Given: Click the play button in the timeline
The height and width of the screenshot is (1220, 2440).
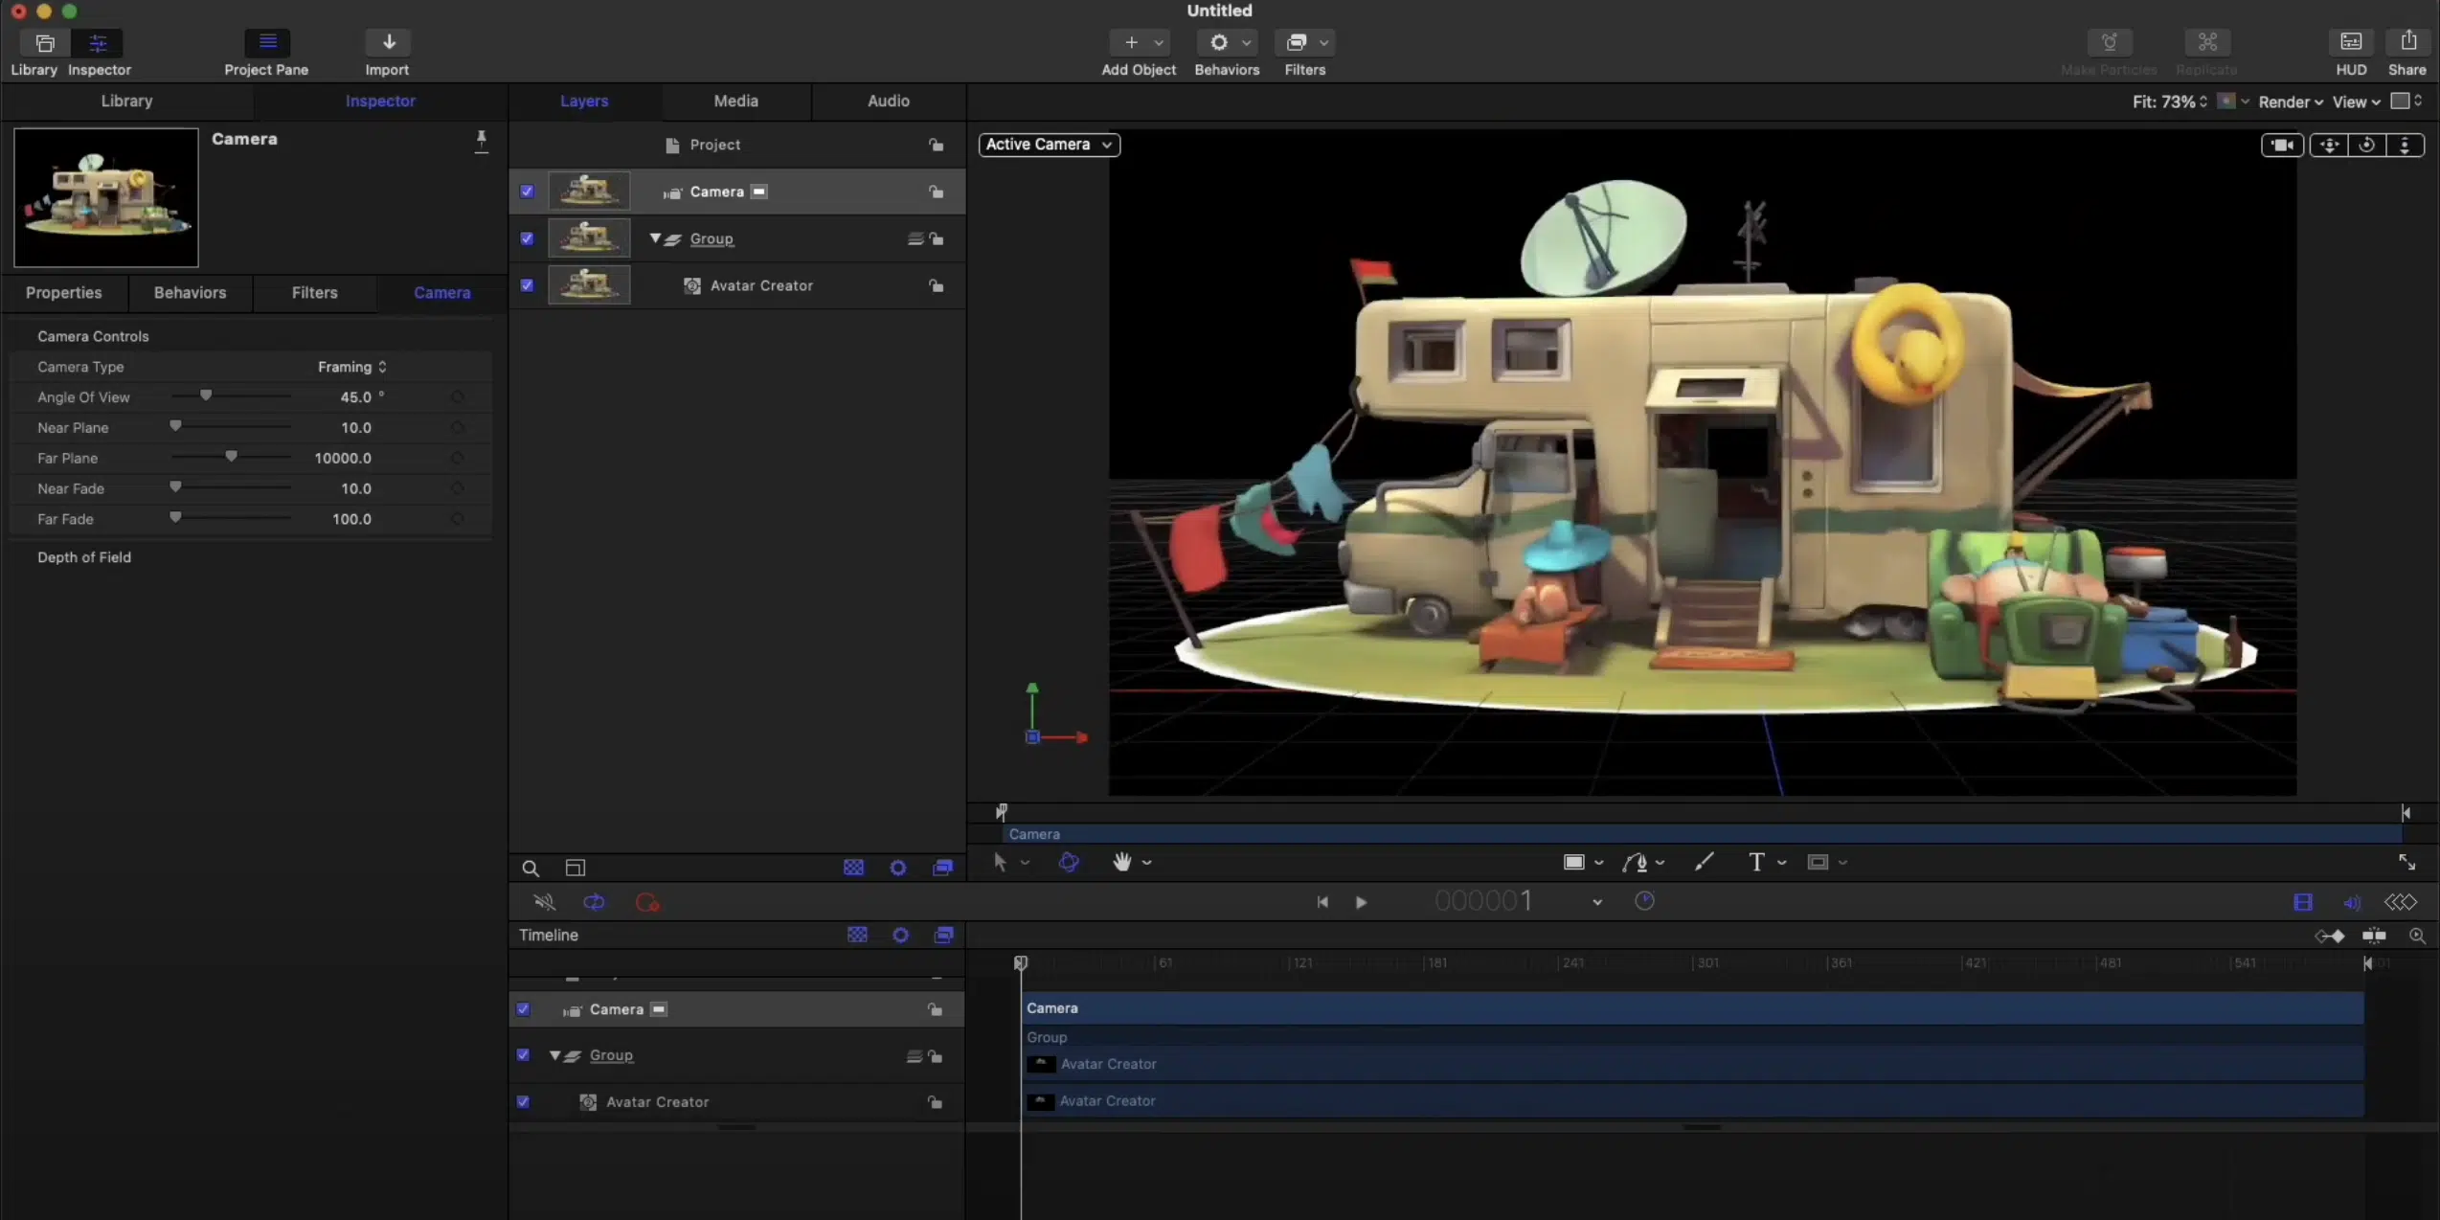Looking at the screenshot, I should [1362, 901].
